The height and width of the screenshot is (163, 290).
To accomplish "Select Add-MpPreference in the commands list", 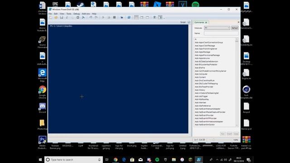I will pyautogui.click(x=203, y=106).
